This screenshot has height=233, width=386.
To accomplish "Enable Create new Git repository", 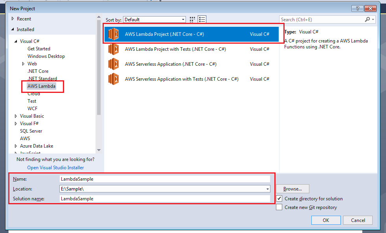I will point(279,207).
